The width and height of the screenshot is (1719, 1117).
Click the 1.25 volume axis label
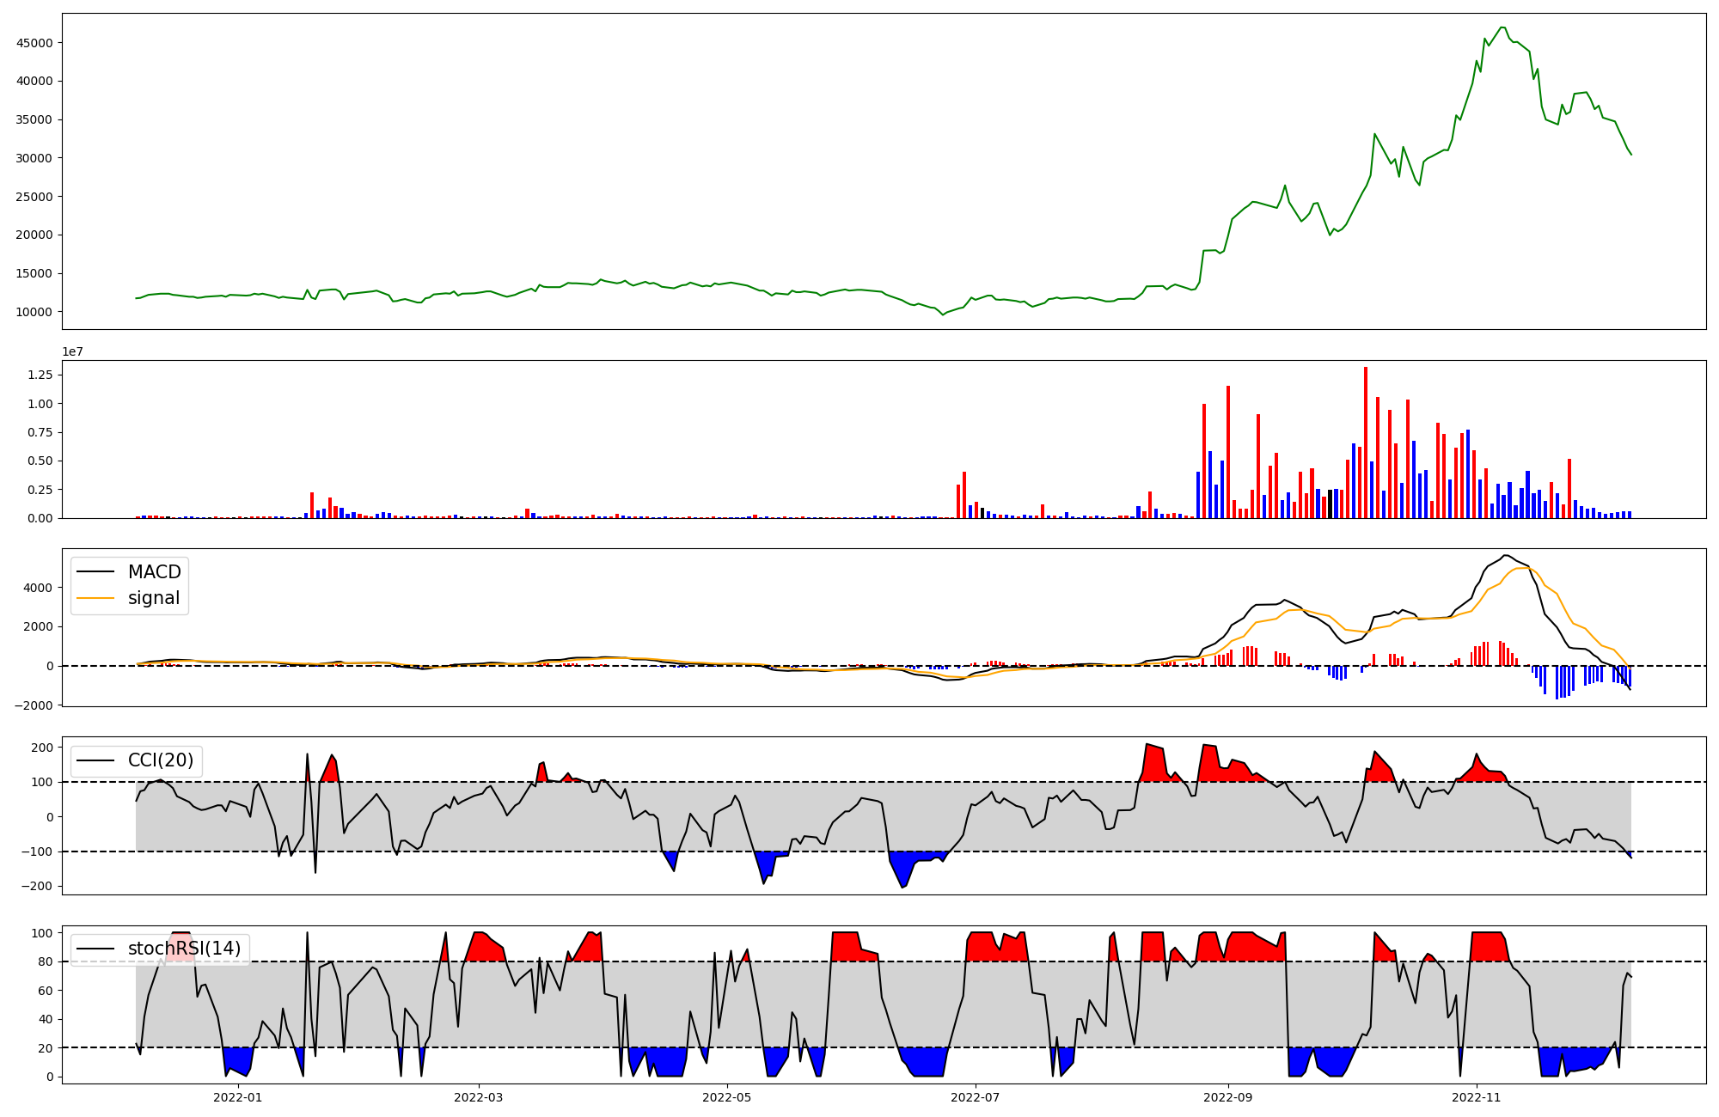[40, 375]
